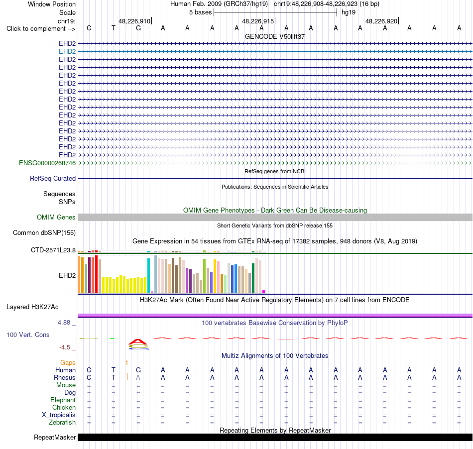Click the X_tropicalis alignment row label
The image size is (473, 449).
59,415
